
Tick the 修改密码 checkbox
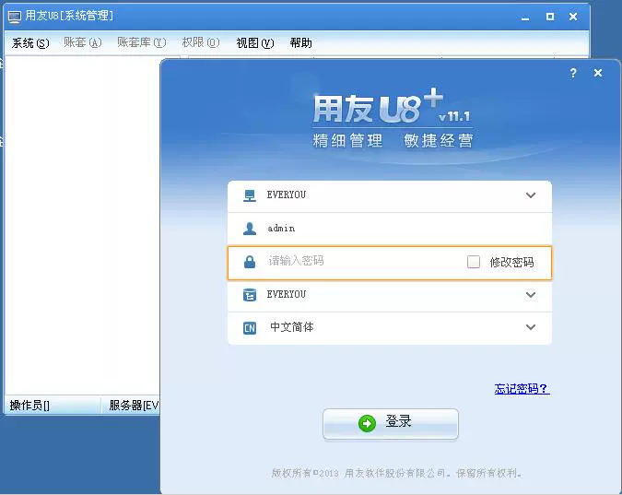click(474, 262)
